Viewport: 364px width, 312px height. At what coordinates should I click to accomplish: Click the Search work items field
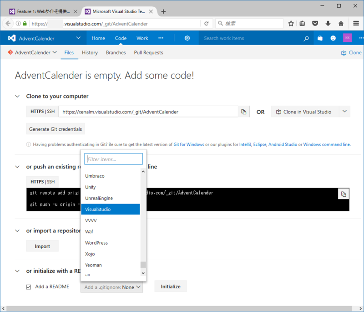coord(251,38)
